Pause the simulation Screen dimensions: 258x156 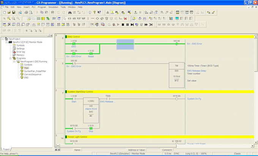coord(127,25)
